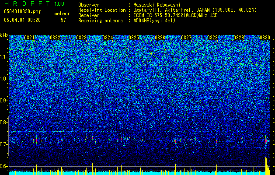Click the HROFFT 1.0.0 title text
Image resolution: width=275 pixels, height=175 pixels.
coord(34,3)
